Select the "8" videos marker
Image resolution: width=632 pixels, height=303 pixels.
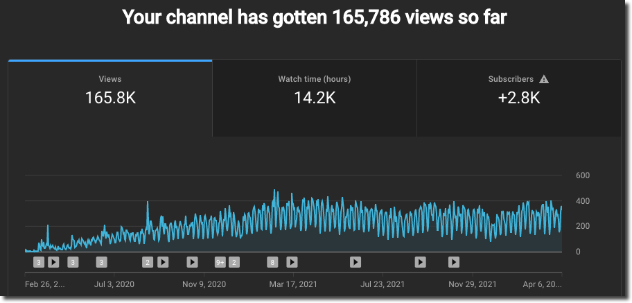coord(273,262)
